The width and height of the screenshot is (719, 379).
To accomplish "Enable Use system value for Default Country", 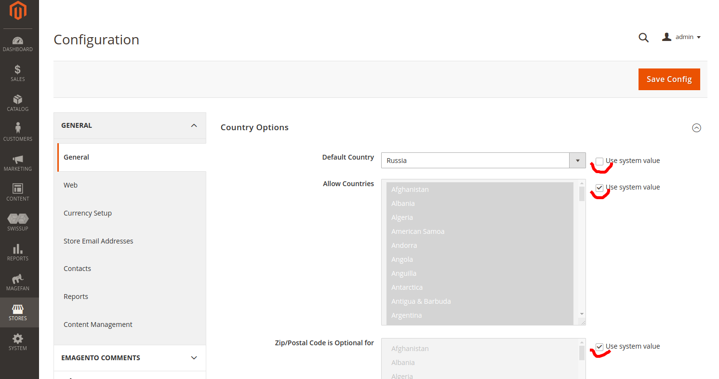I will point(599,161).
